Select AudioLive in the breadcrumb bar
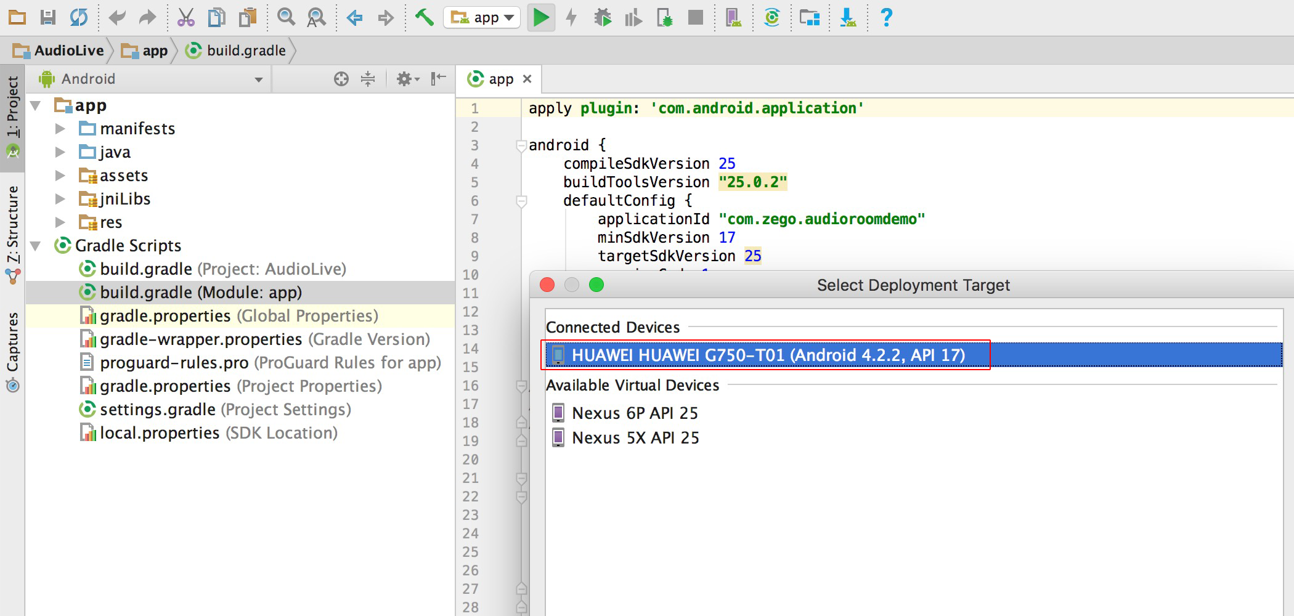Image resolution: width=1294 pixels, height=616 pixels. coord(59,51)
